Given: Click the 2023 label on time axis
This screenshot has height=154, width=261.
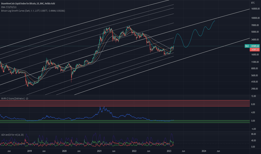Looking at the screenshot, I should click(169, 151).
